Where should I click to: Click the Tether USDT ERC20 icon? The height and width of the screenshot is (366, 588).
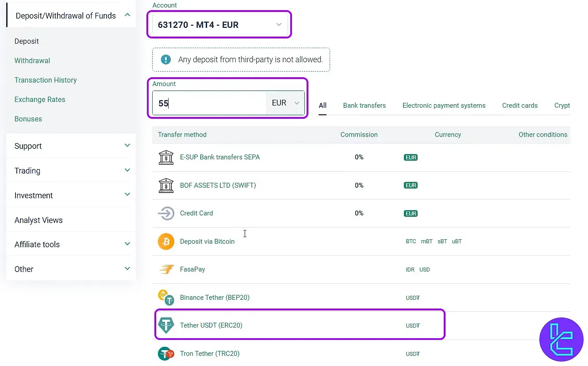coord(166,325)
